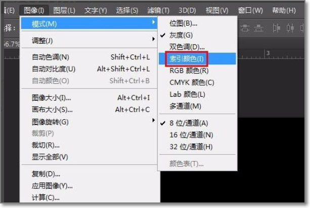Open the 选择(S) menu
Image resolution: width=310 pixels, height=208 pixels.
coord(127,10)
